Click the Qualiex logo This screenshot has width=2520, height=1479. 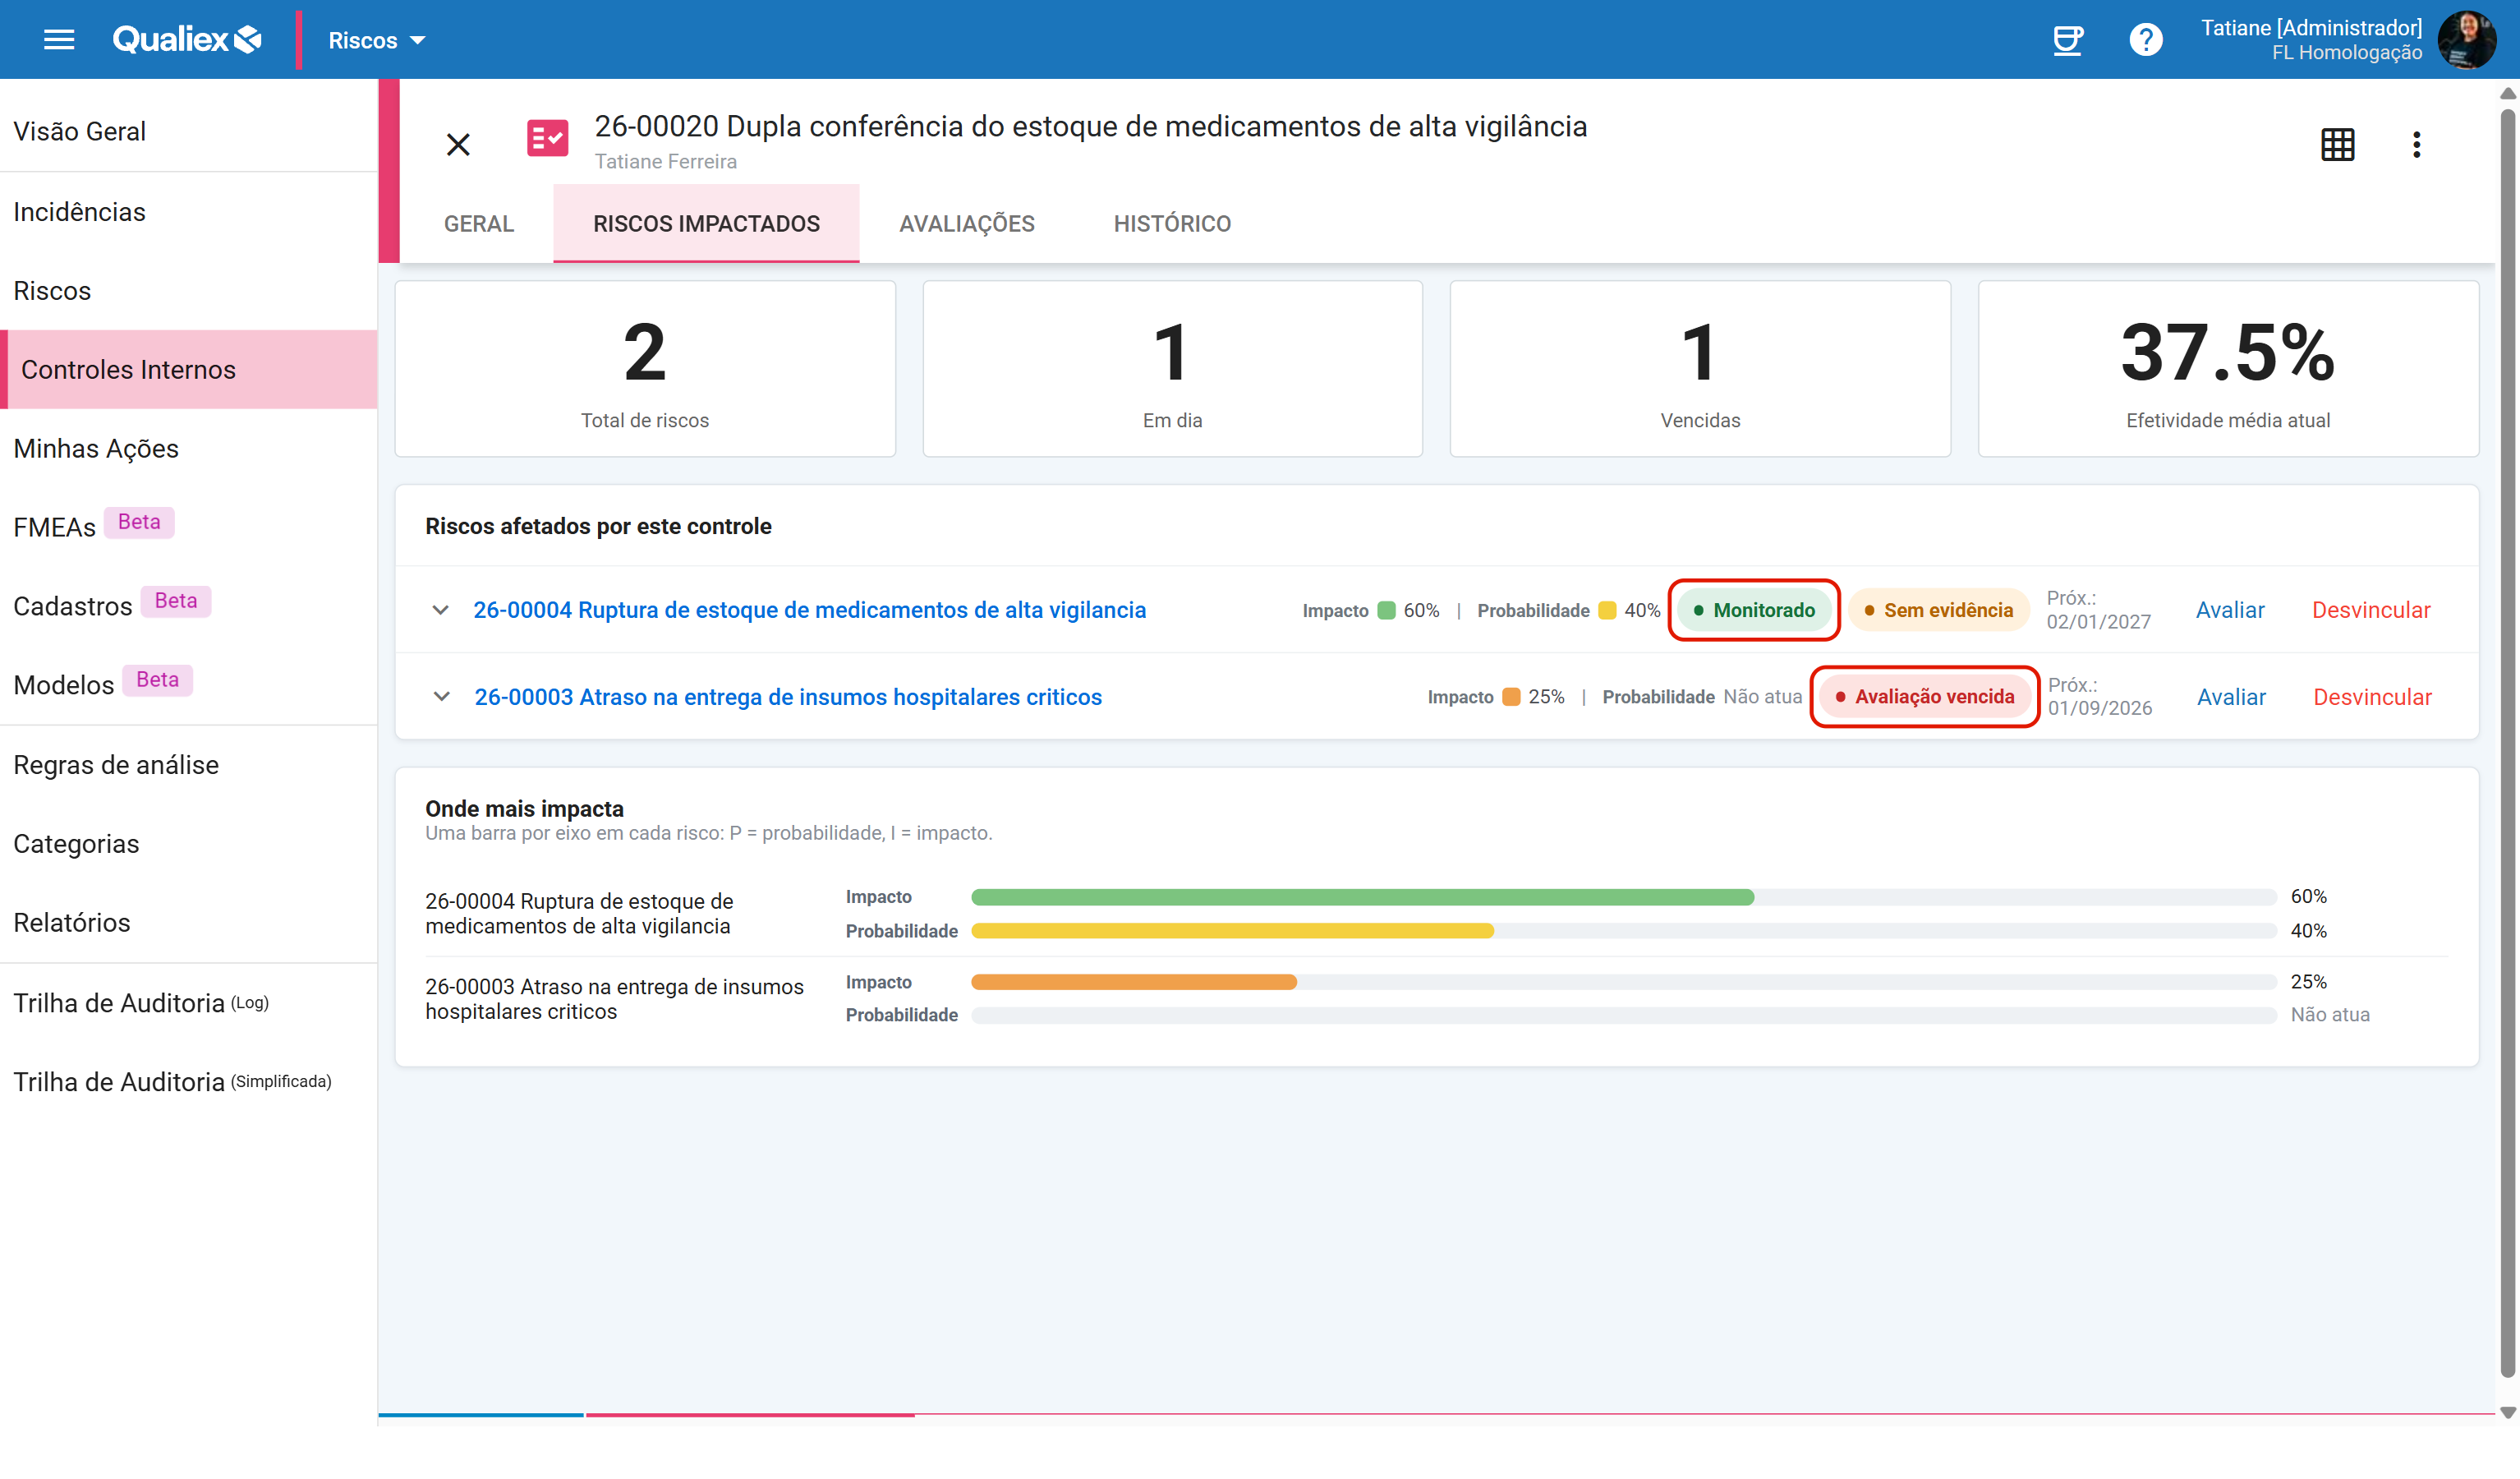pyautogui.click(x=187, y=40)
